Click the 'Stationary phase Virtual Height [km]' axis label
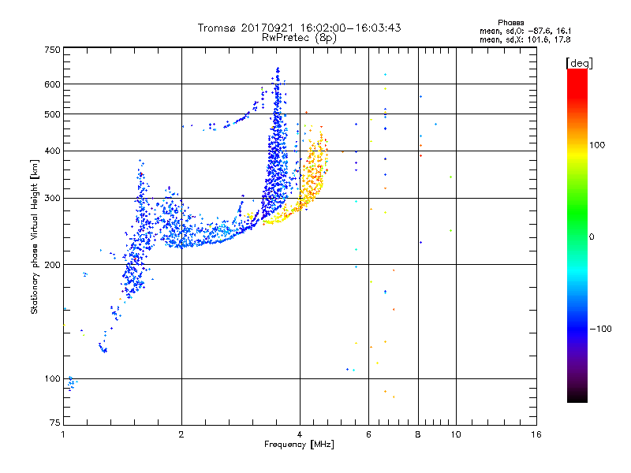Image resolution: width=631 pixels, height=473 pixels. click(x=35, y=236)
